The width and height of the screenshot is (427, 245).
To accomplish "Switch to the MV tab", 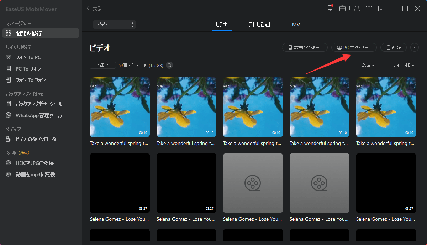I will pyautogui.click(x=296, y=25).
